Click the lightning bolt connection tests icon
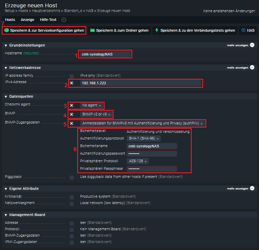259x250 pixels. (157, 30)
